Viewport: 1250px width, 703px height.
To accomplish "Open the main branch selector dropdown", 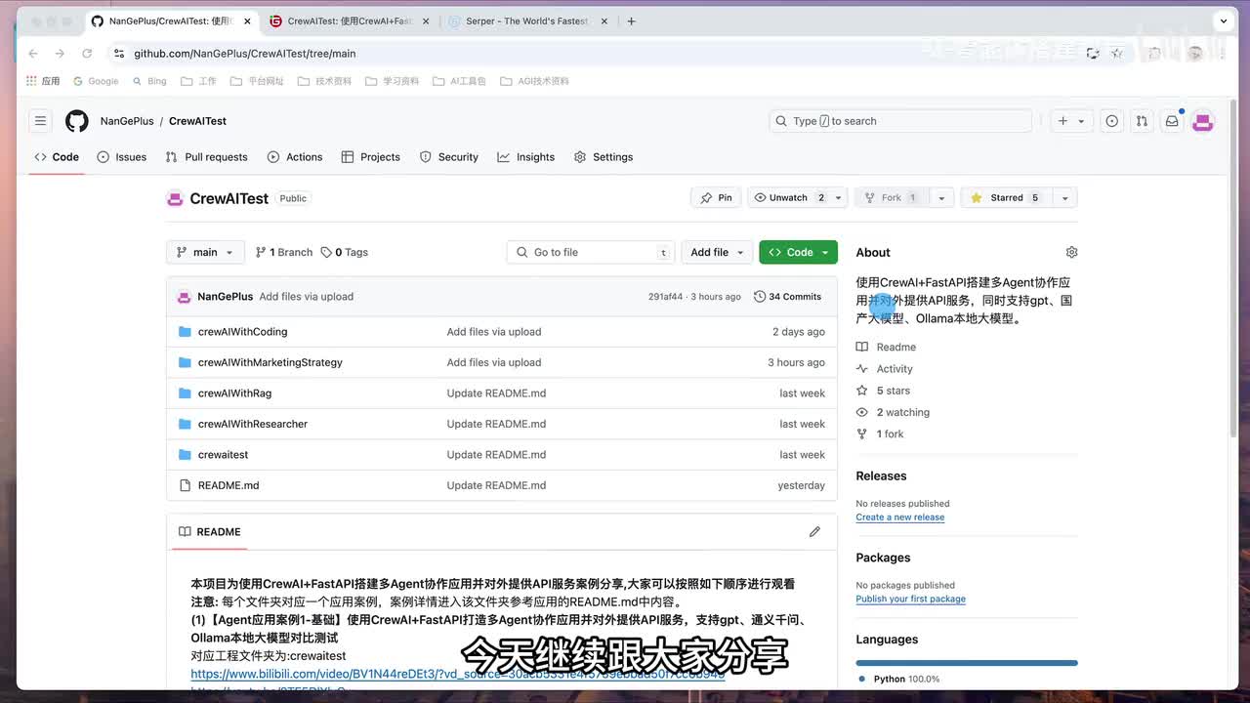I will [205, 252].
